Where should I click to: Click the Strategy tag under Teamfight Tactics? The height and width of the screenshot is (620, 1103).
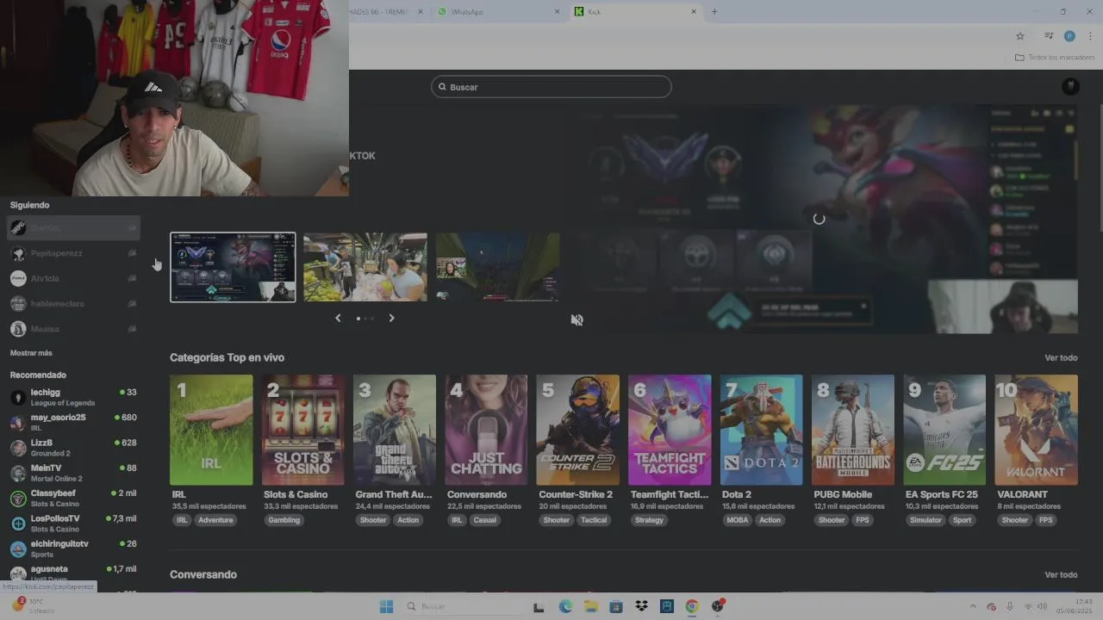[x=649, y=520]
